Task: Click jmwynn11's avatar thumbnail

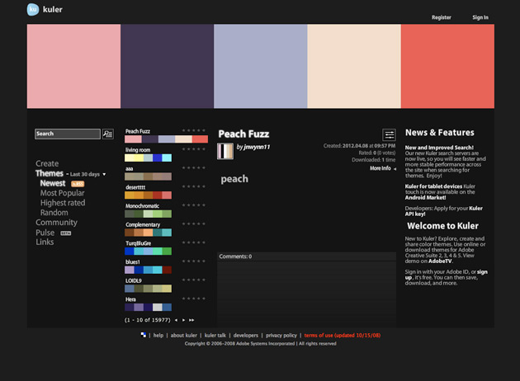Action: pos(225,151)
